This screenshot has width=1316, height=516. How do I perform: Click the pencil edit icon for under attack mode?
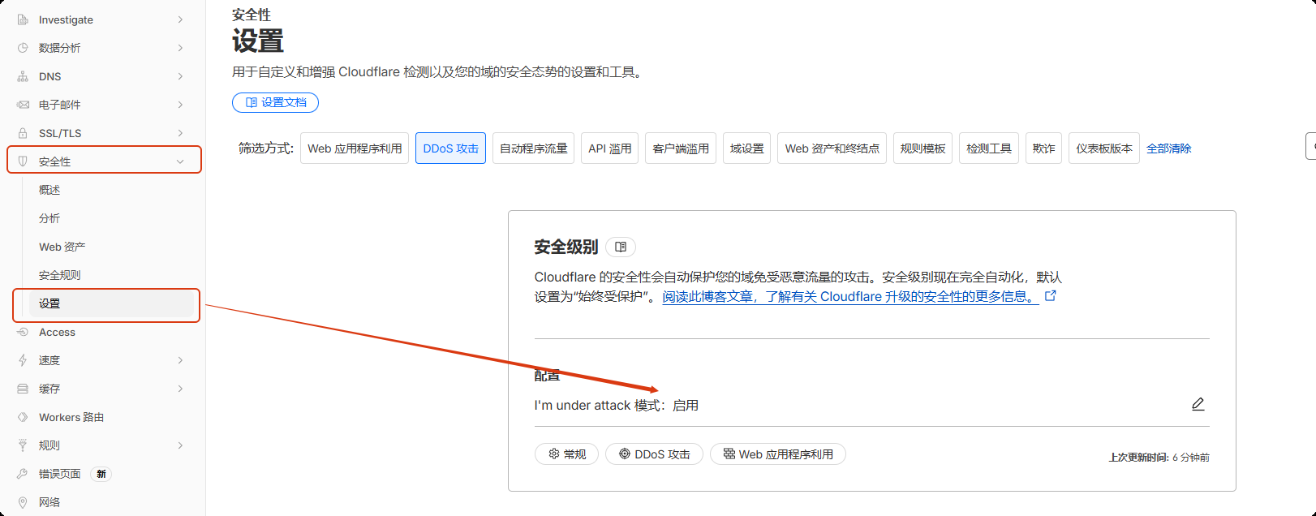1198,404
